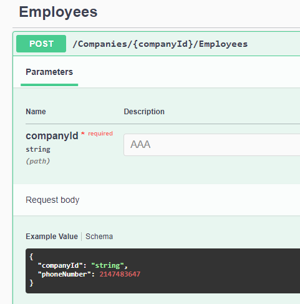Click the "companyId" key in the JSON example
The width and height of the screenshot is (300, 304).
pos(60,265)
